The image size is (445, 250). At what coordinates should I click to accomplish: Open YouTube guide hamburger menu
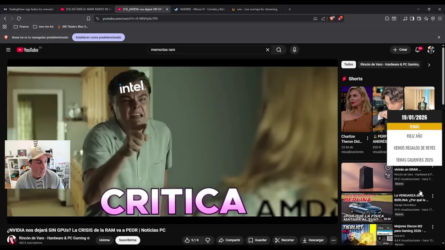tap(8, 50)
